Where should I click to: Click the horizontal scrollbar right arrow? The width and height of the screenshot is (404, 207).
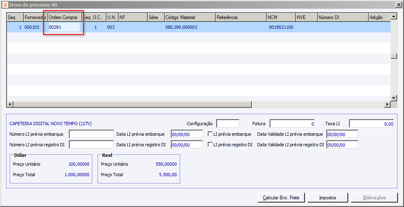[387, 105]
